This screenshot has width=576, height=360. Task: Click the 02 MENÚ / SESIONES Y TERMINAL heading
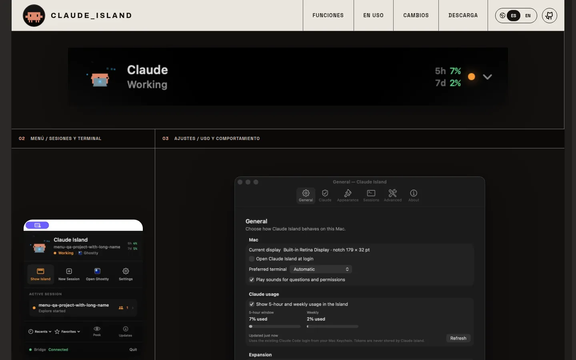pos(60,138)
